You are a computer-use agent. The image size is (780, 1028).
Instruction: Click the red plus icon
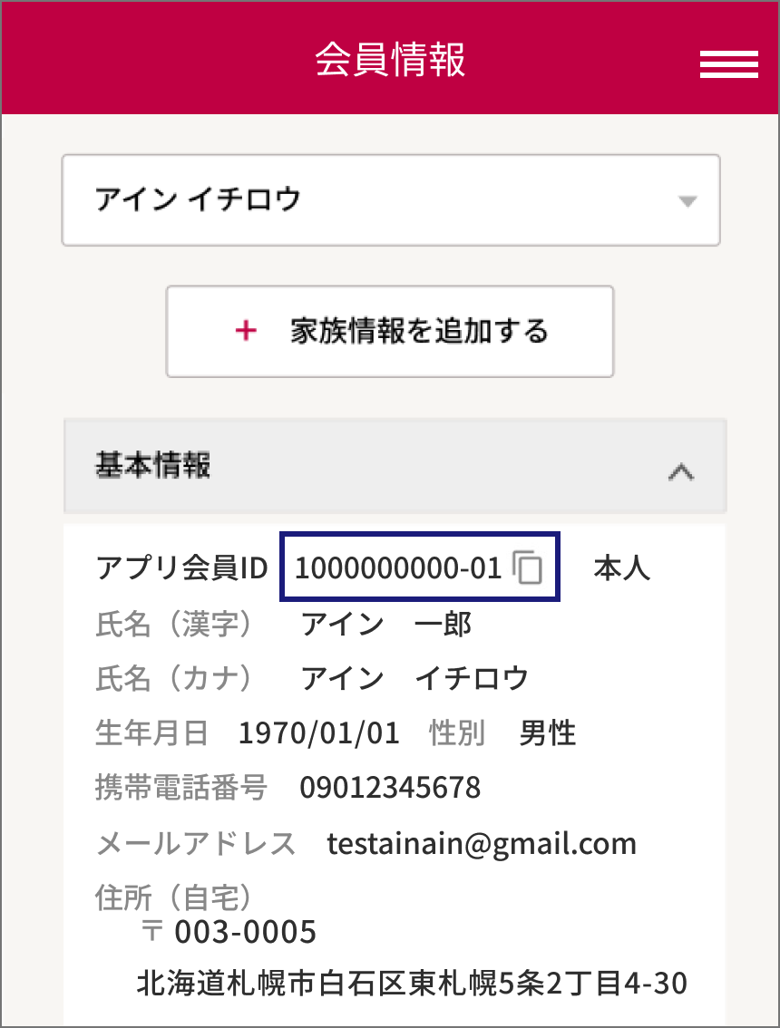coord(246,330)
